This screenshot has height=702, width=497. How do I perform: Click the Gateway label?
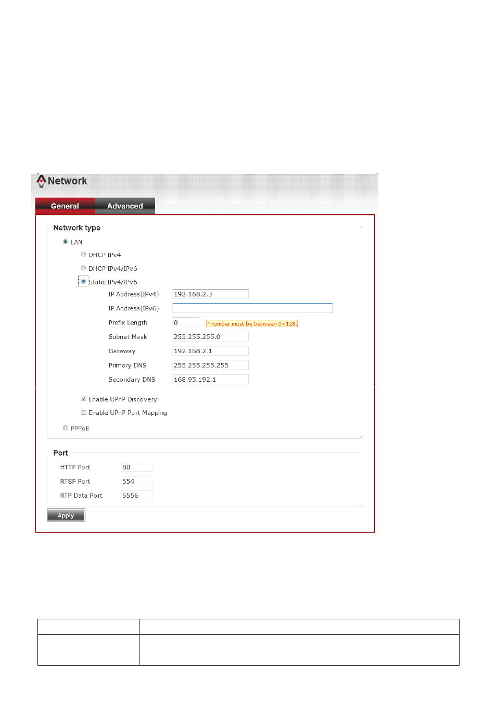pyautogui.click(x=122, y=351)
